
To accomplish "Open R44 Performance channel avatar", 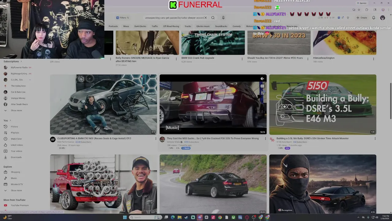I will coord(53,140).
